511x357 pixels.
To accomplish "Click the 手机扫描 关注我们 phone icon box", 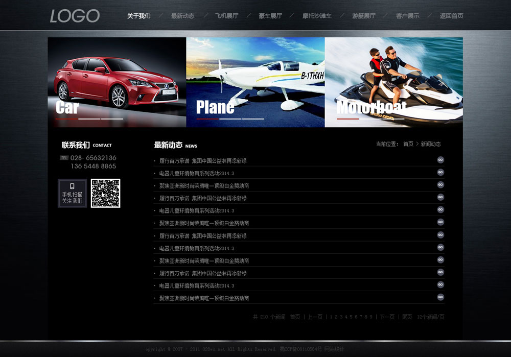I will point(72,194).
